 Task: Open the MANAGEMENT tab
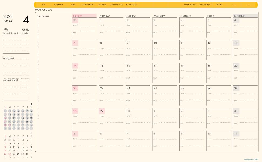88,5
